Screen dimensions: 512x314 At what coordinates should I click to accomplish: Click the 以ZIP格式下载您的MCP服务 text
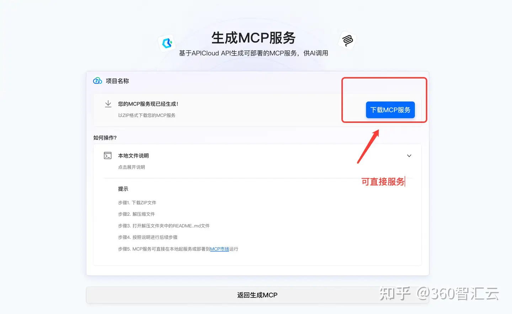coord(146,115)
